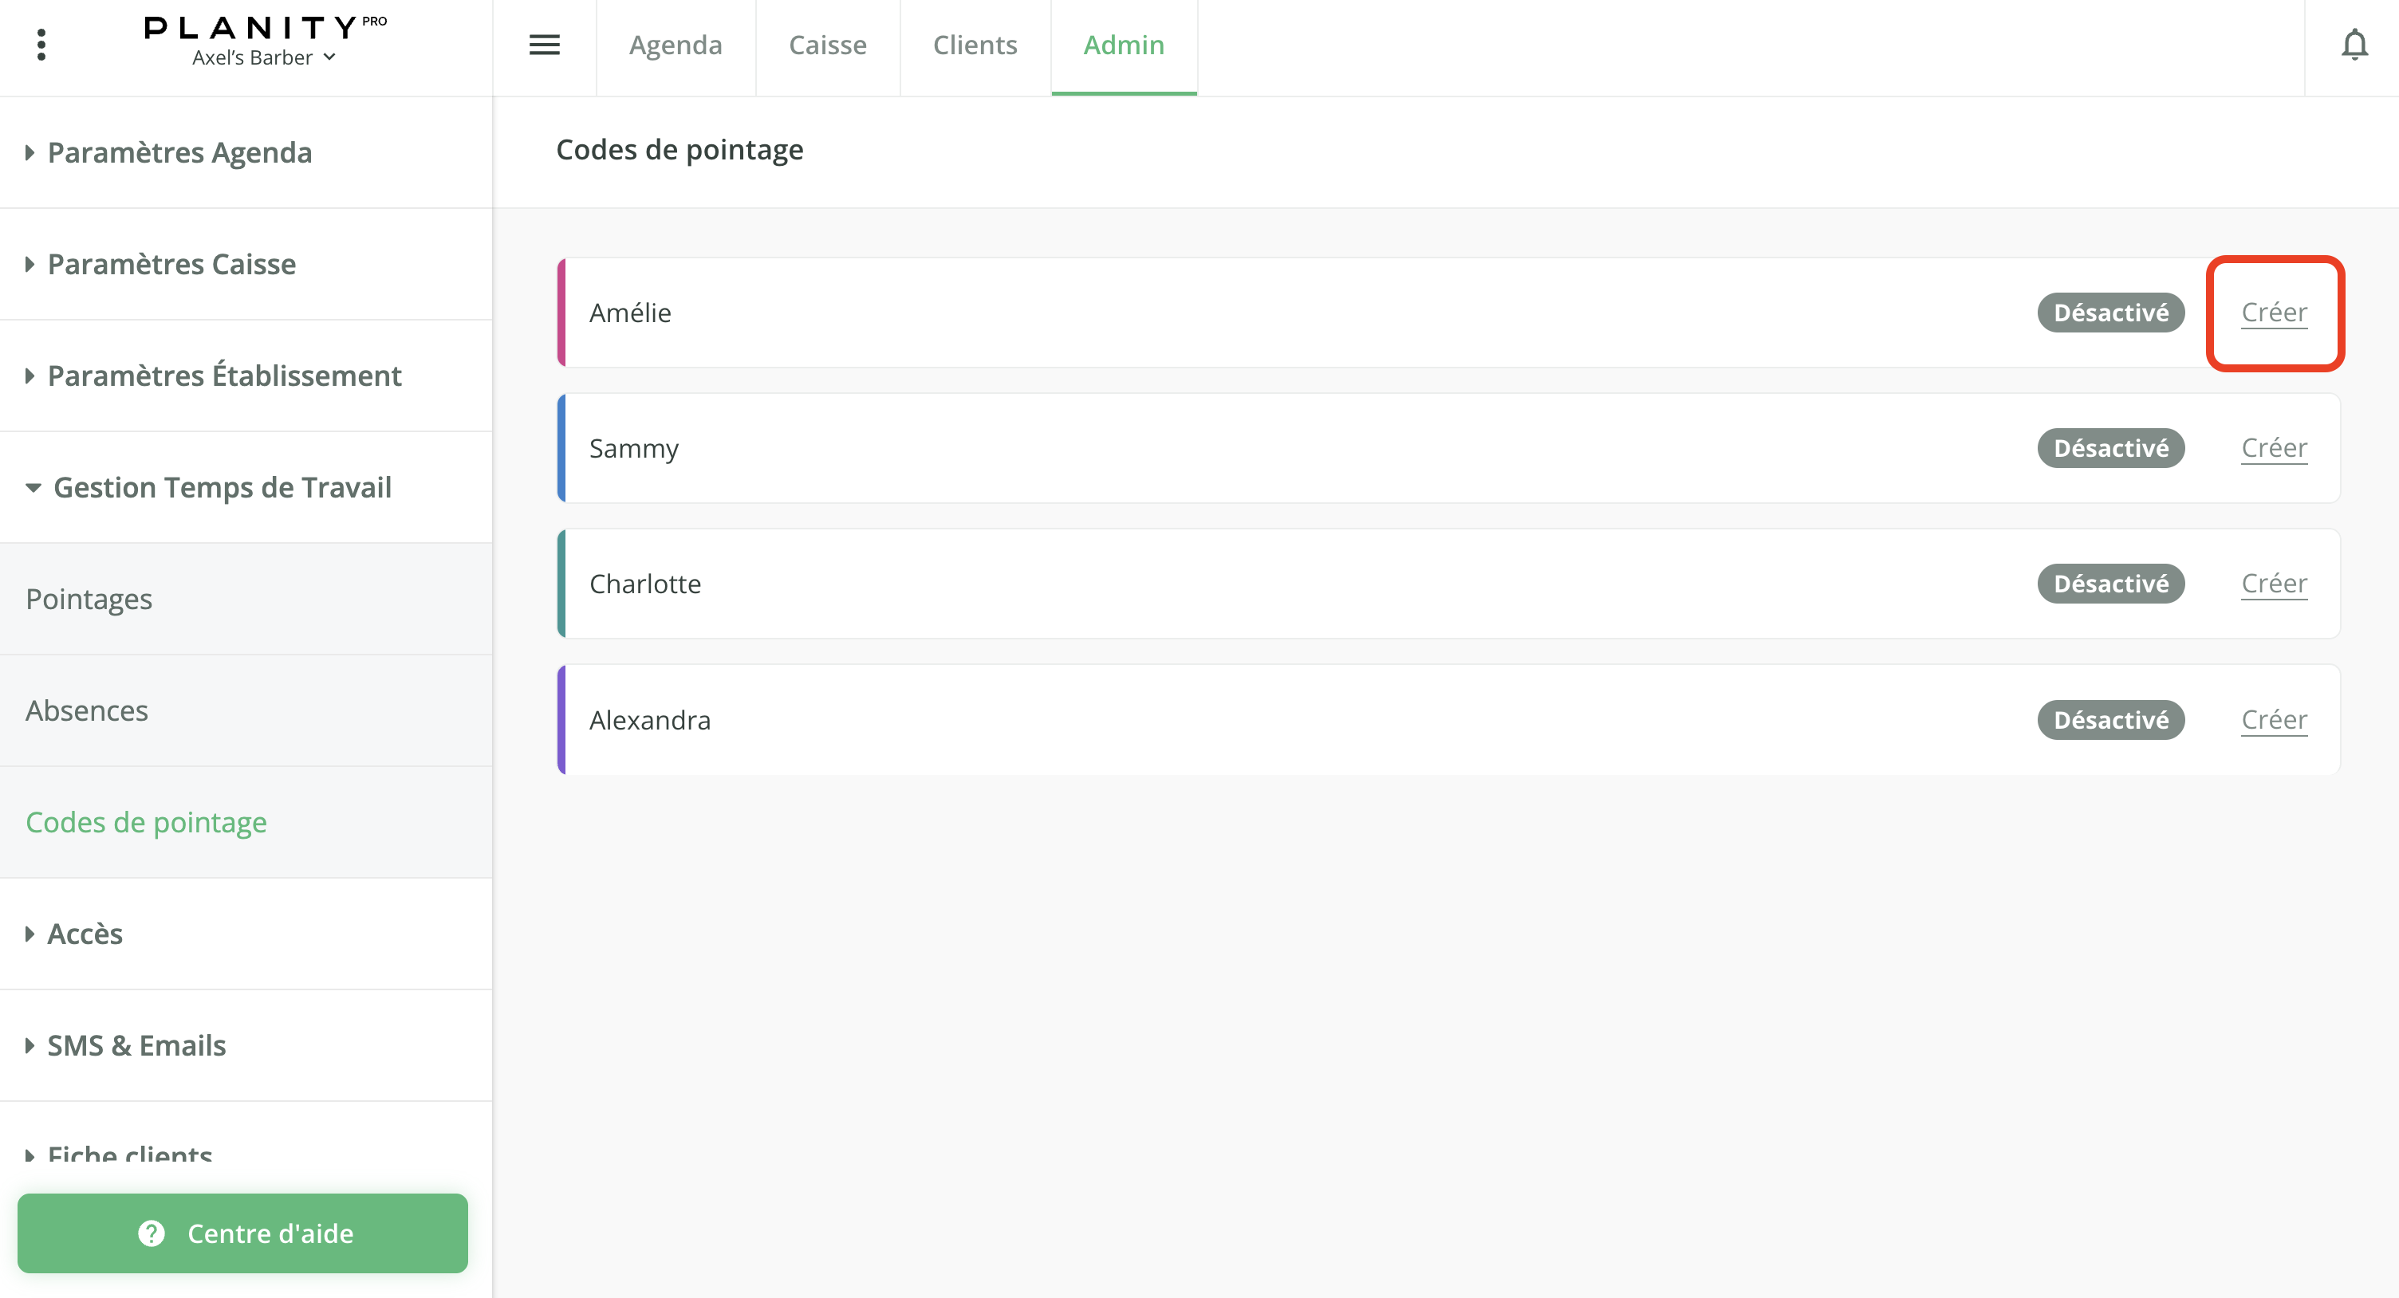Click Sammy's Désactivé status badge
Screen dimensions: 2399x1298
coord(2110,449)
